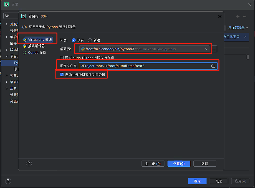Enable running code via sudo as root

62,58
